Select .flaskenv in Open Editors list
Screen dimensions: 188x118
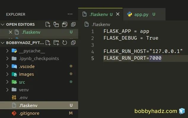pos(39,32)
